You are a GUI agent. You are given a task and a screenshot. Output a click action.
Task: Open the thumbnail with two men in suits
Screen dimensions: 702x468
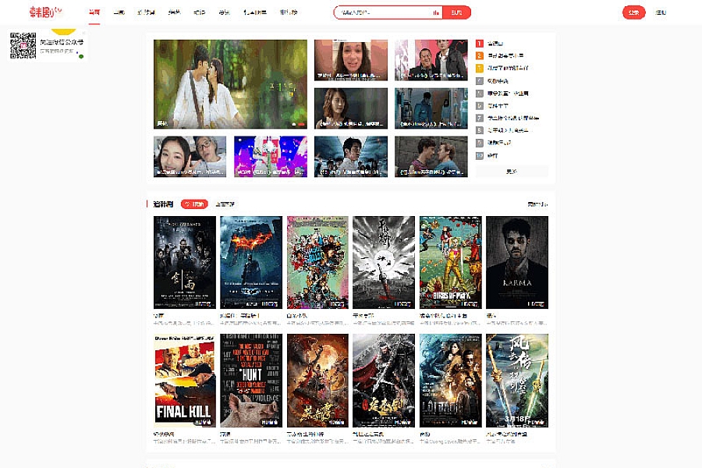click(431, 60)
